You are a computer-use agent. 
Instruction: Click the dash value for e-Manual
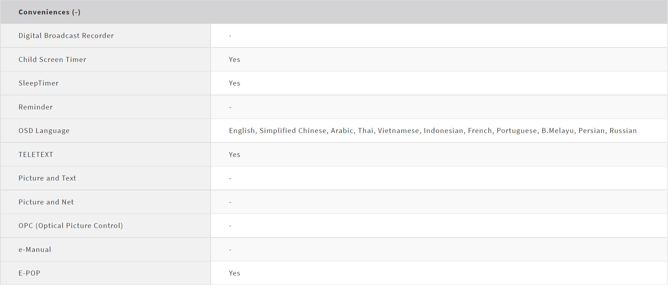click(x=230, y=250)
